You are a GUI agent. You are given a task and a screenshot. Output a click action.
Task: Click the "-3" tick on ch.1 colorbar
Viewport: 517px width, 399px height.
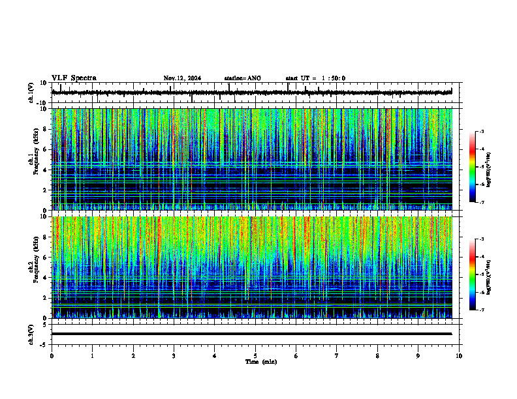[481, 132]
